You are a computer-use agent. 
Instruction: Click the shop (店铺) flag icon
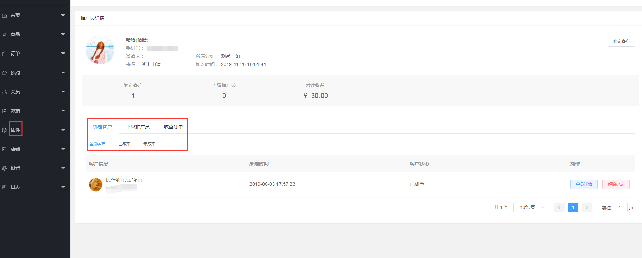(4, 149)
